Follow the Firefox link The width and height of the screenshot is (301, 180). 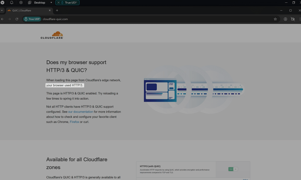tap(74, 122)
